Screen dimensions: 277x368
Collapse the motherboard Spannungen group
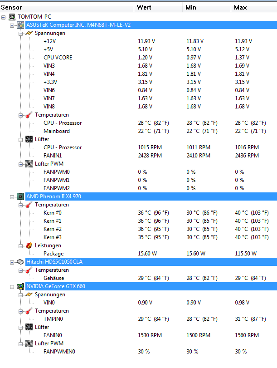(21, 34)
